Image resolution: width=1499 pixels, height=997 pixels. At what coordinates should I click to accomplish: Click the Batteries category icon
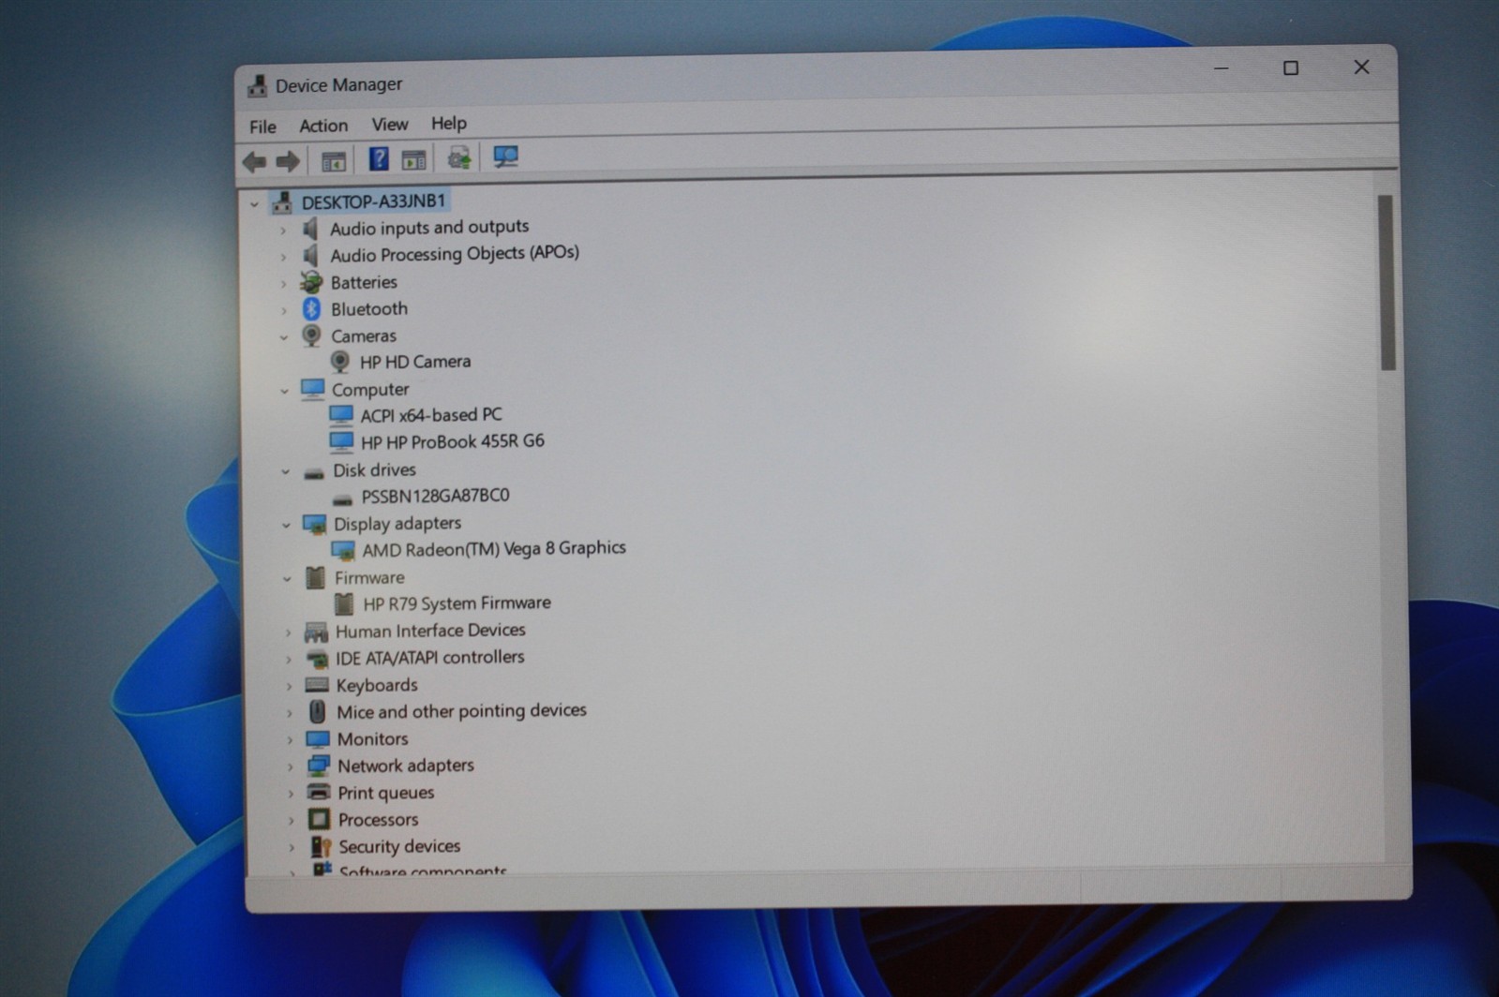(311, 282)
